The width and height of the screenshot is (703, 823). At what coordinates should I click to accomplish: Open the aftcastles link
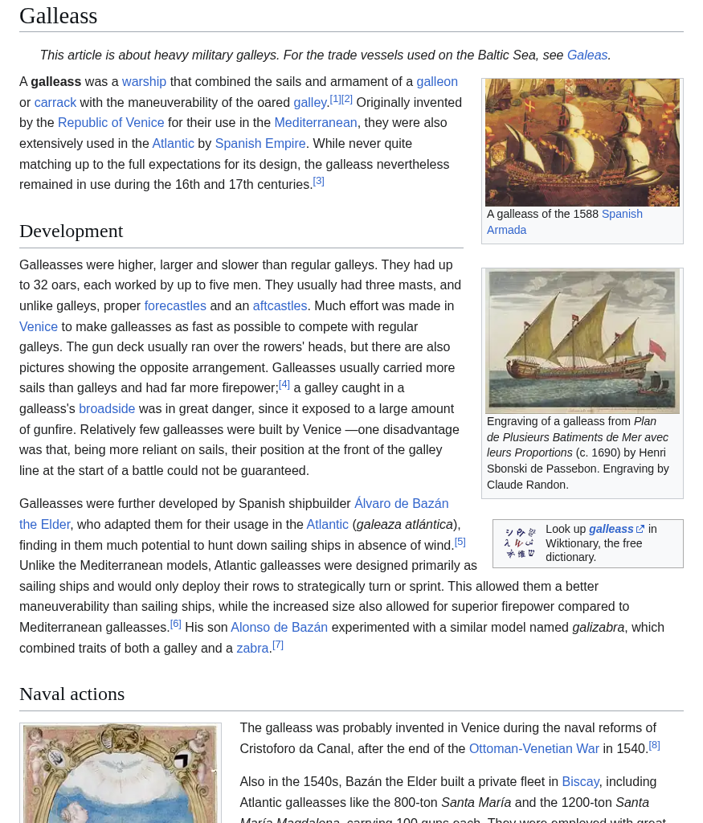click(280, 306)
